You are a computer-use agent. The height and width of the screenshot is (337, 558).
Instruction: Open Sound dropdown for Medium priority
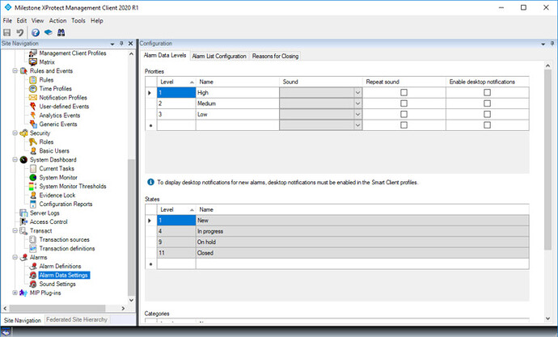(x=357, y=103)
